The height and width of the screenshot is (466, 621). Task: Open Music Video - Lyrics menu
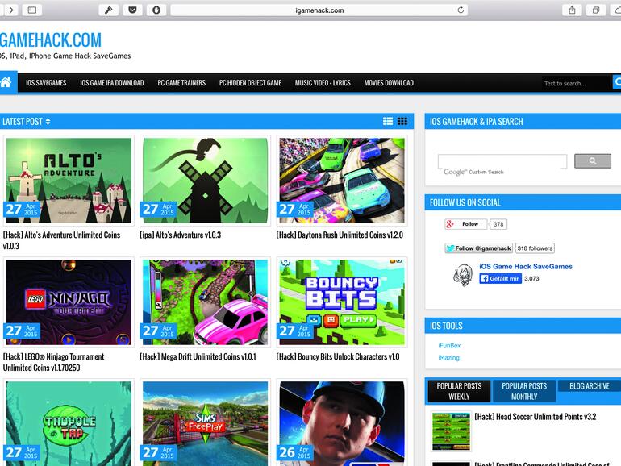coord(323,83)
